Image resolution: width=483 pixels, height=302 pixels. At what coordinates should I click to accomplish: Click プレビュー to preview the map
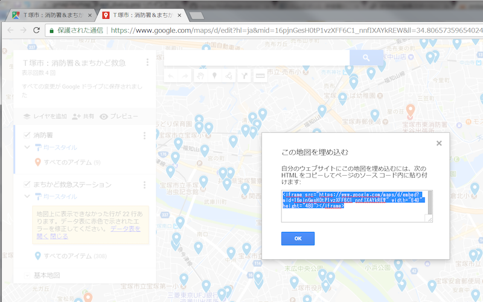click(118, 116)
